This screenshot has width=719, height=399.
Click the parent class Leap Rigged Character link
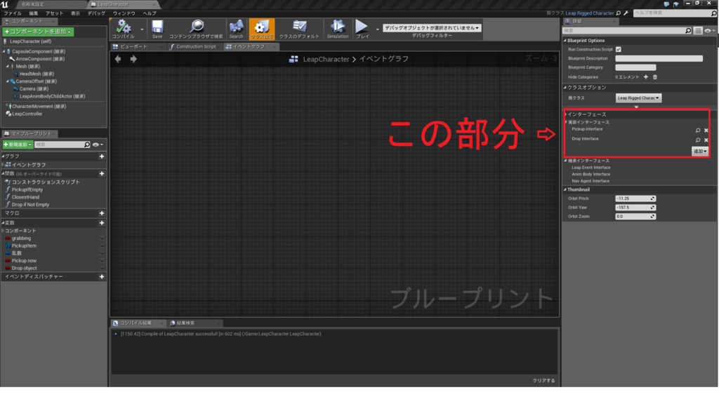click(x=589, y=13)
